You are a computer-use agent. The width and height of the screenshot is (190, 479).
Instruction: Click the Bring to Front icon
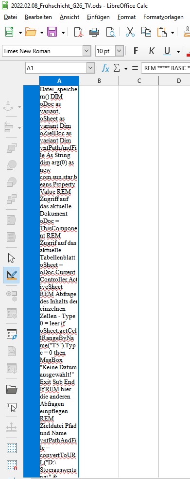(x=12, y=148)
